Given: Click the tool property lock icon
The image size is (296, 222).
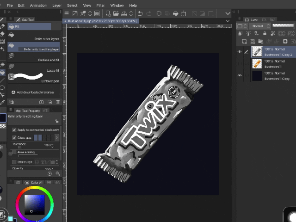Looking at the screenshot, I should tap(56, 121).
